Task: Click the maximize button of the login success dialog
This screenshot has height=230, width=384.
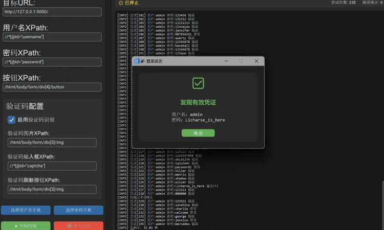Action: (x=241, y=61)
